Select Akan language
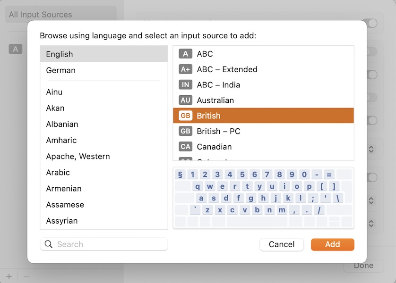Screen dimensions: 396x283 click(x=104, y=108)
